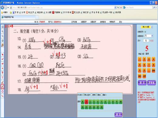Click orange keypad key 1
Viewport: 158px width, 118px height.
pyautogui.click(x=140, y=59)
